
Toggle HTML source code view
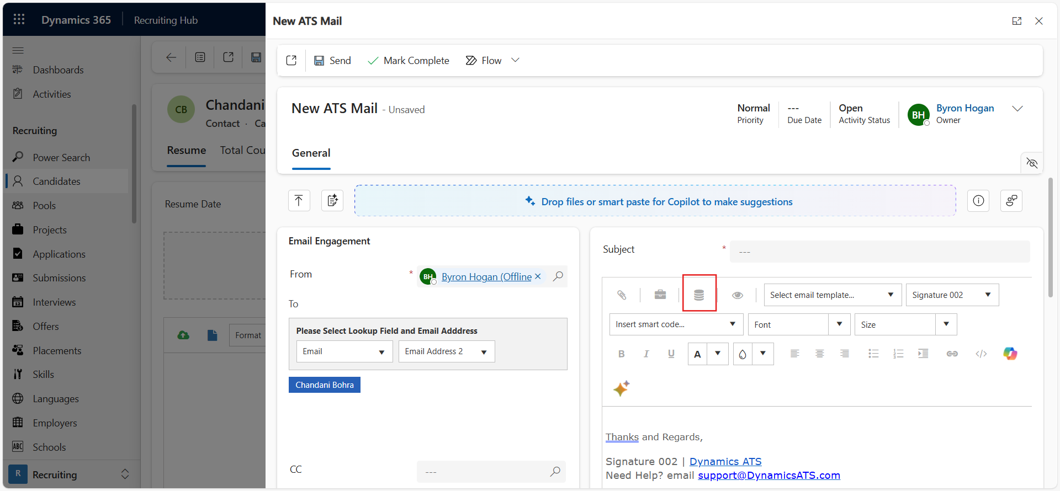pyautogui.click(x=981, y=354)
